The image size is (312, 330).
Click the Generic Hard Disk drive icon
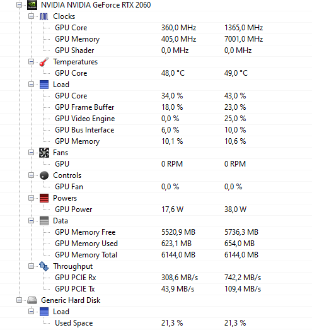coord(32,300)
